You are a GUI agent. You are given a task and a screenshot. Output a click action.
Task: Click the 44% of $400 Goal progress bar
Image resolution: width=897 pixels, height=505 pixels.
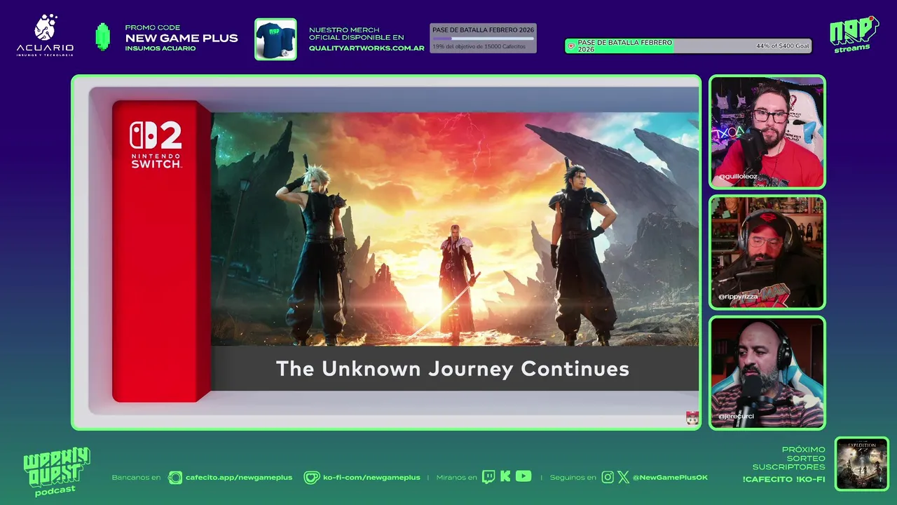click(x=688, y=46)
